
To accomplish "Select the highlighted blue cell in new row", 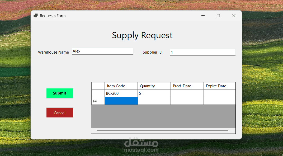I will [121, 101].
